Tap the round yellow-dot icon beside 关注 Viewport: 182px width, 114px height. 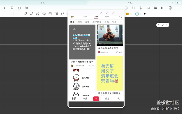[x=72, y=17]
